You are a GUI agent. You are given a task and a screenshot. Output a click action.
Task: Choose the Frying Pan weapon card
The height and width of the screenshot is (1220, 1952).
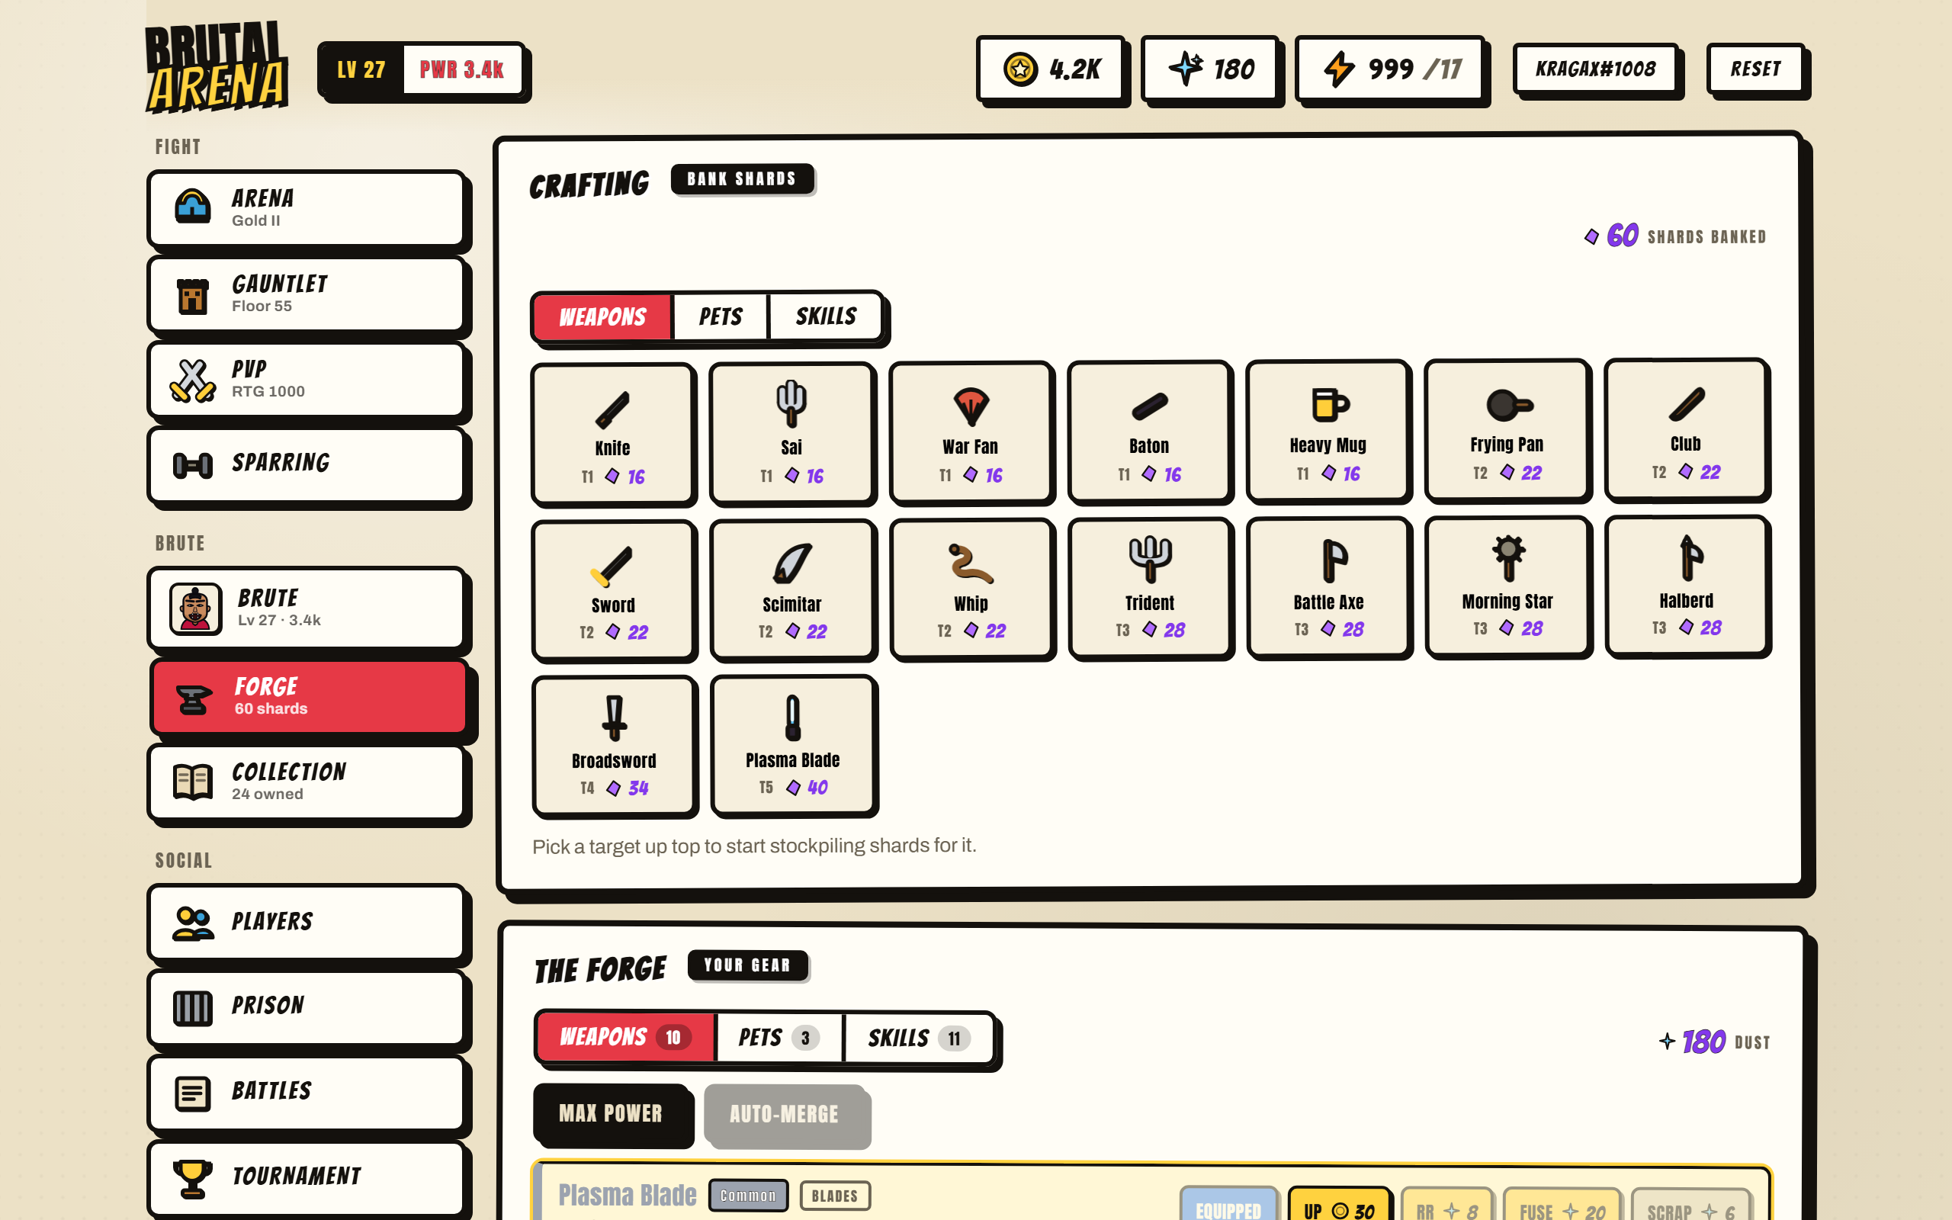pos(1507,429)
